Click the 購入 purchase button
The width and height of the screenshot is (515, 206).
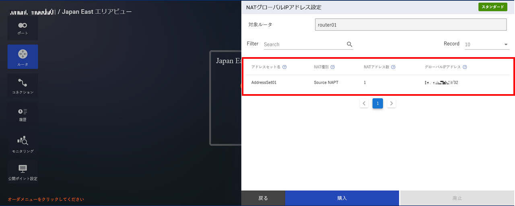(342, 198)
